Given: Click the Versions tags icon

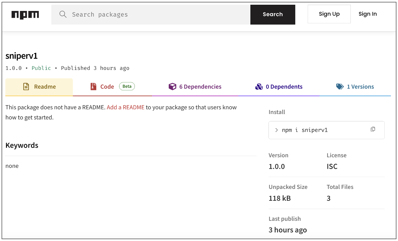Looking at the screenshot, I should pos(340,87).
